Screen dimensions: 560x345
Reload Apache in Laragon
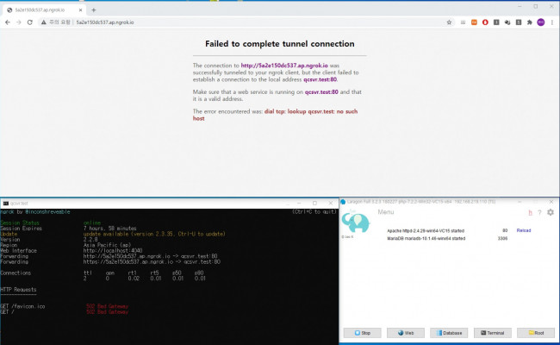[524, 230]
